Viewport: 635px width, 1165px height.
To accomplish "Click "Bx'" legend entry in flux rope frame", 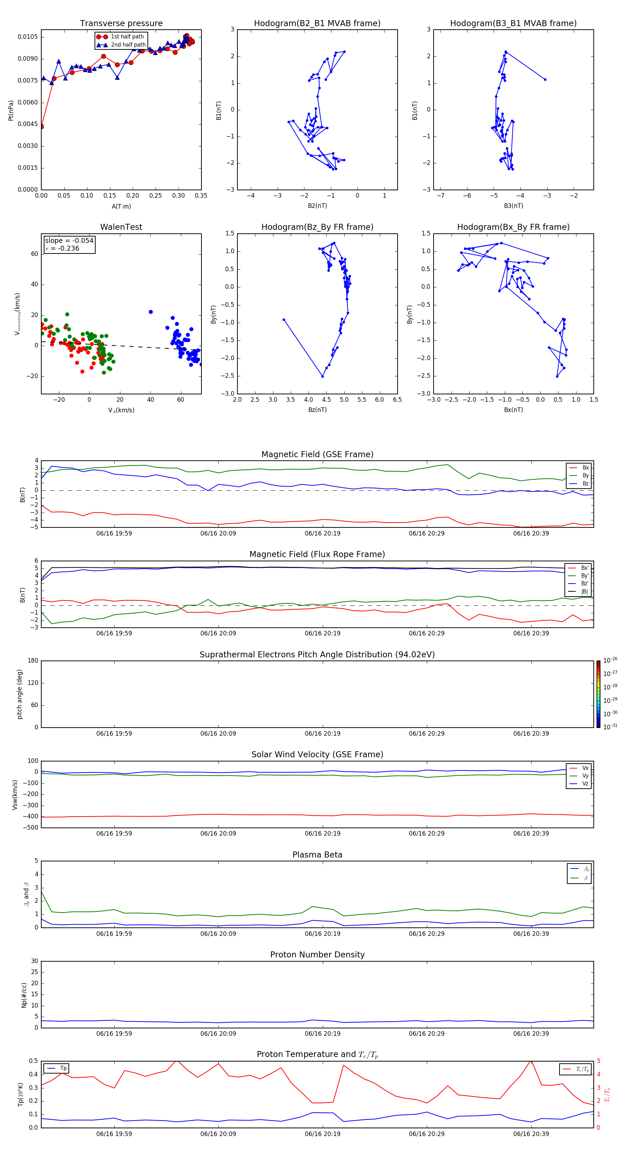I will point(578,568).
